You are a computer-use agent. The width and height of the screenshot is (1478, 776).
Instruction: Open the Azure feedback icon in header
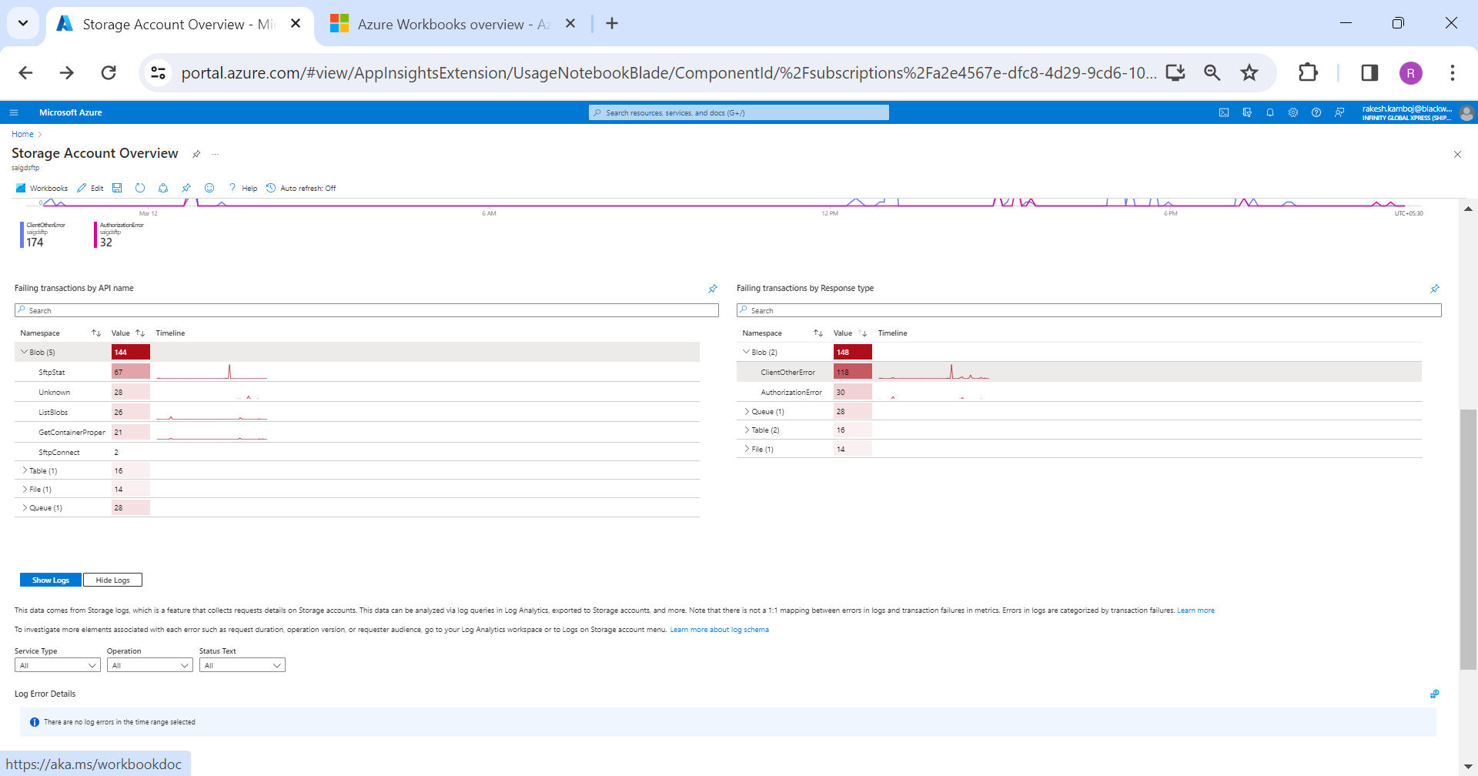[x=1339, y=112]
